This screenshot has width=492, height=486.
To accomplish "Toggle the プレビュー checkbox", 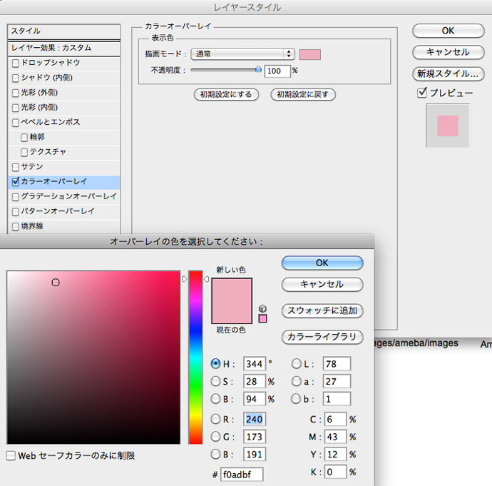I will click(422, 93).
